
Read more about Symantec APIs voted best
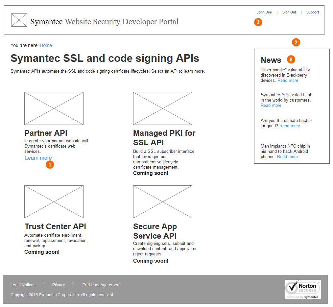click(x=271, y=106)
